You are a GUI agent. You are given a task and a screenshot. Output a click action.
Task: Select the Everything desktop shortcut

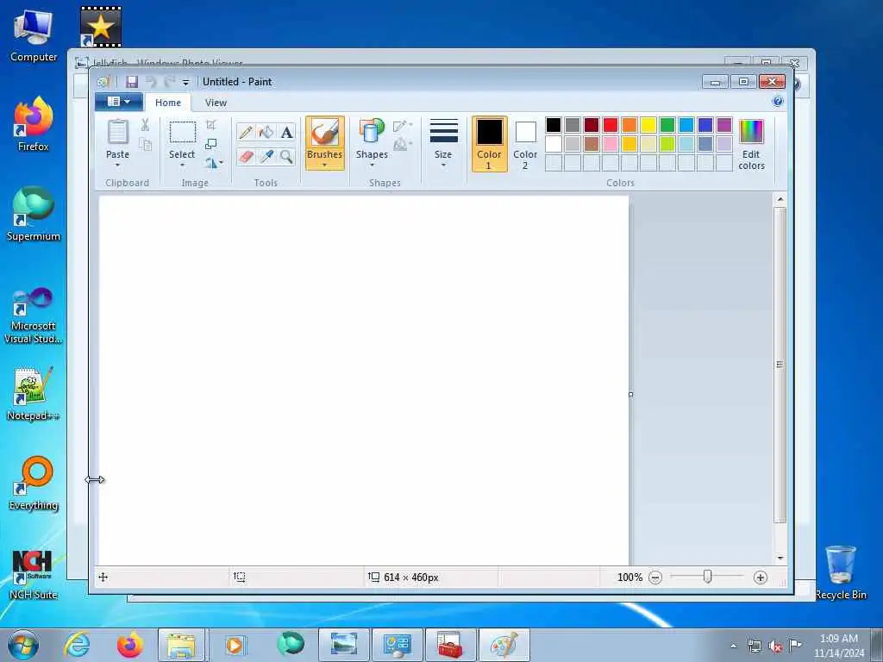pos(34,484)
